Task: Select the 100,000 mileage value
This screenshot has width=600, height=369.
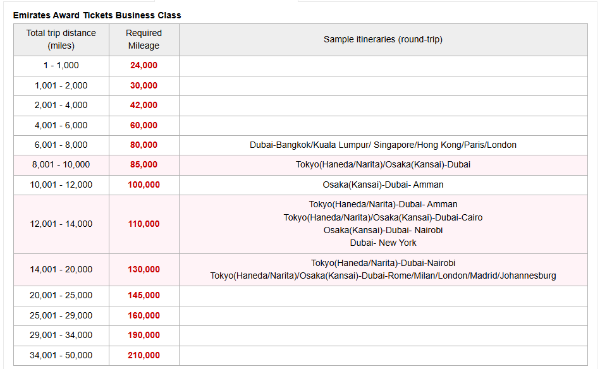Action: 144,184
